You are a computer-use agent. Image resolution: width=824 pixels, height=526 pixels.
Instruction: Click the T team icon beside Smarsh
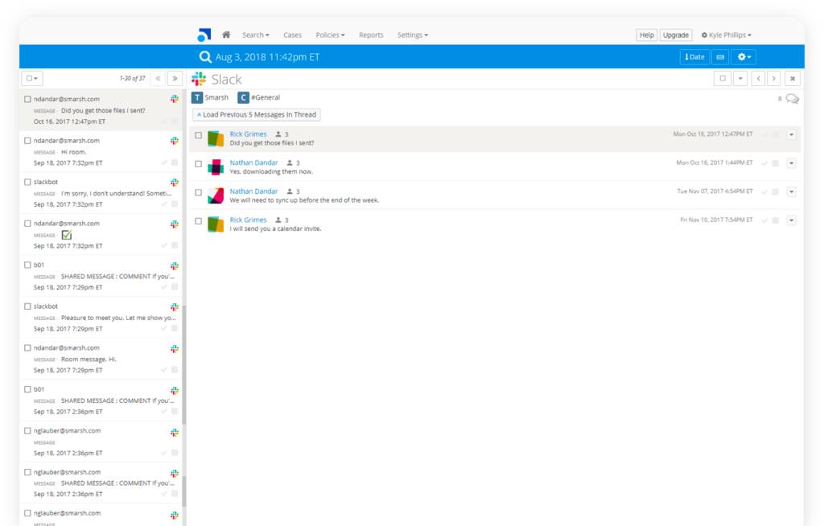(x=197, y=98)
